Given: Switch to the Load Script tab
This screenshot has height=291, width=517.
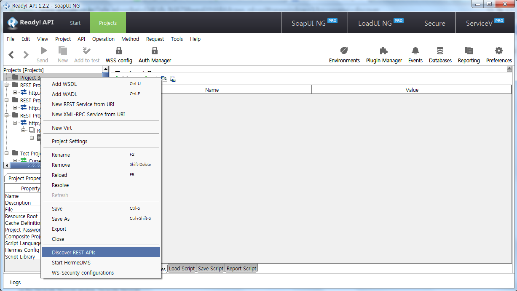Looking at the screenshot, I should 182,269.
